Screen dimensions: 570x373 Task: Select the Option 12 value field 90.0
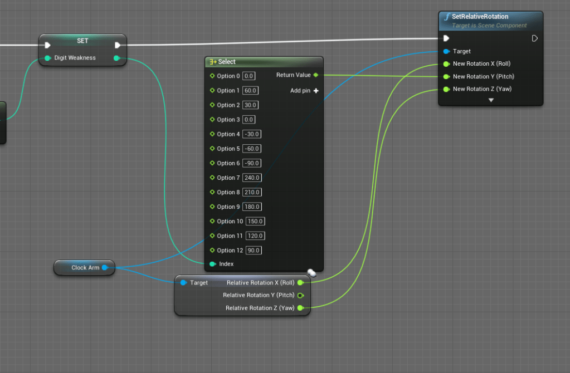[254, 251]
